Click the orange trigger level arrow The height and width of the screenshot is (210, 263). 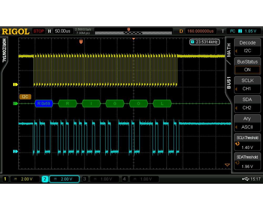[227, 165]
